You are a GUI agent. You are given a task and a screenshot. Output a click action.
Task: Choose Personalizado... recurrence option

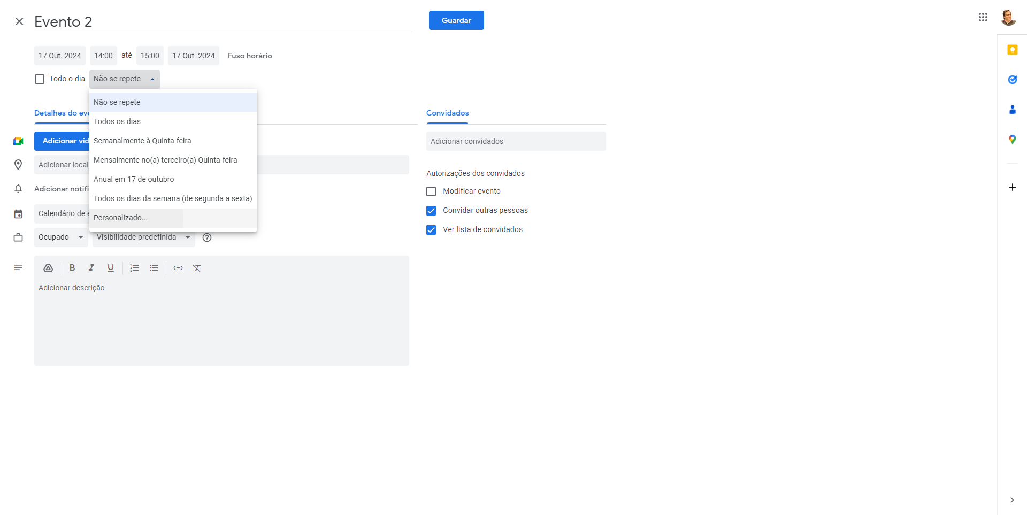173,218
